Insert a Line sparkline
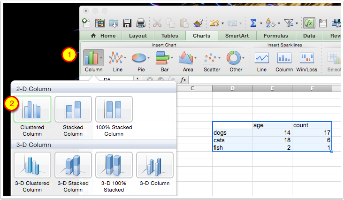 [x=262, y=58]
